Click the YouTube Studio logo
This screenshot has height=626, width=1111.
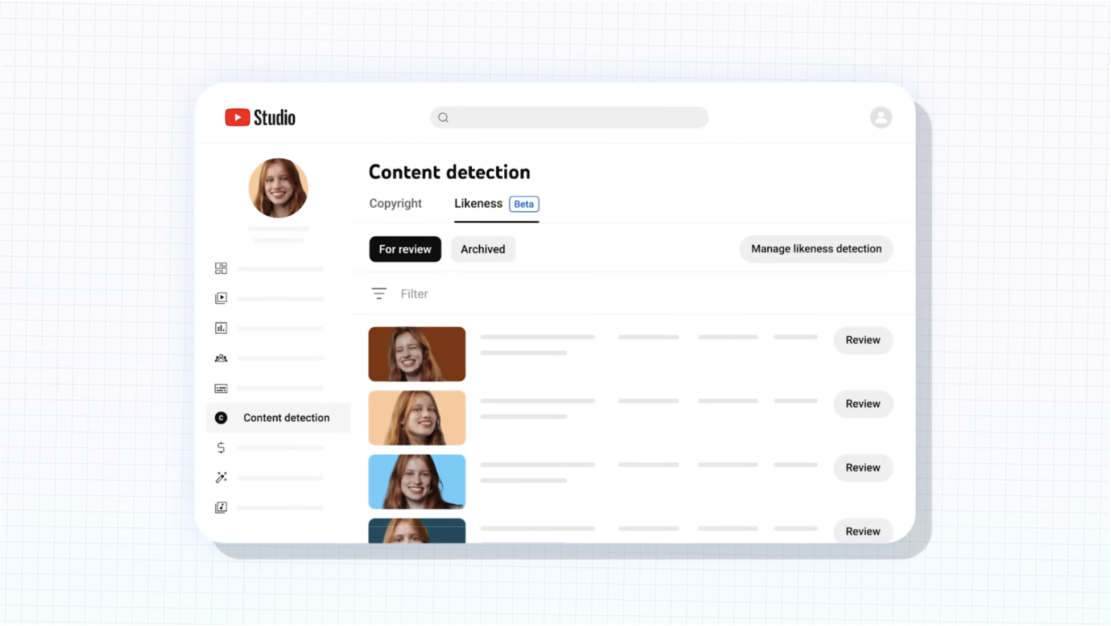pos(260,118)
